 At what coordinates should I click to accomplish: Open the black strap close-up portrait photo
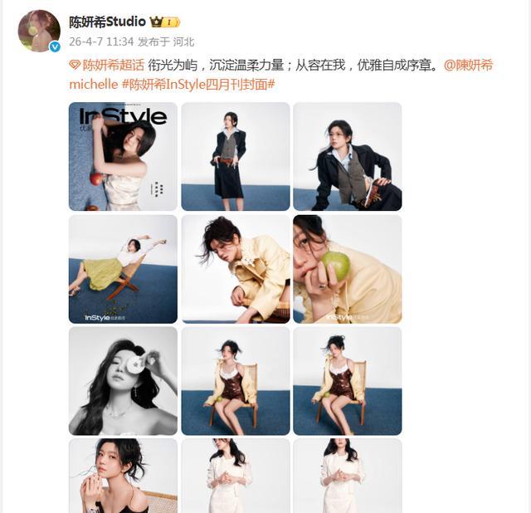123,476
